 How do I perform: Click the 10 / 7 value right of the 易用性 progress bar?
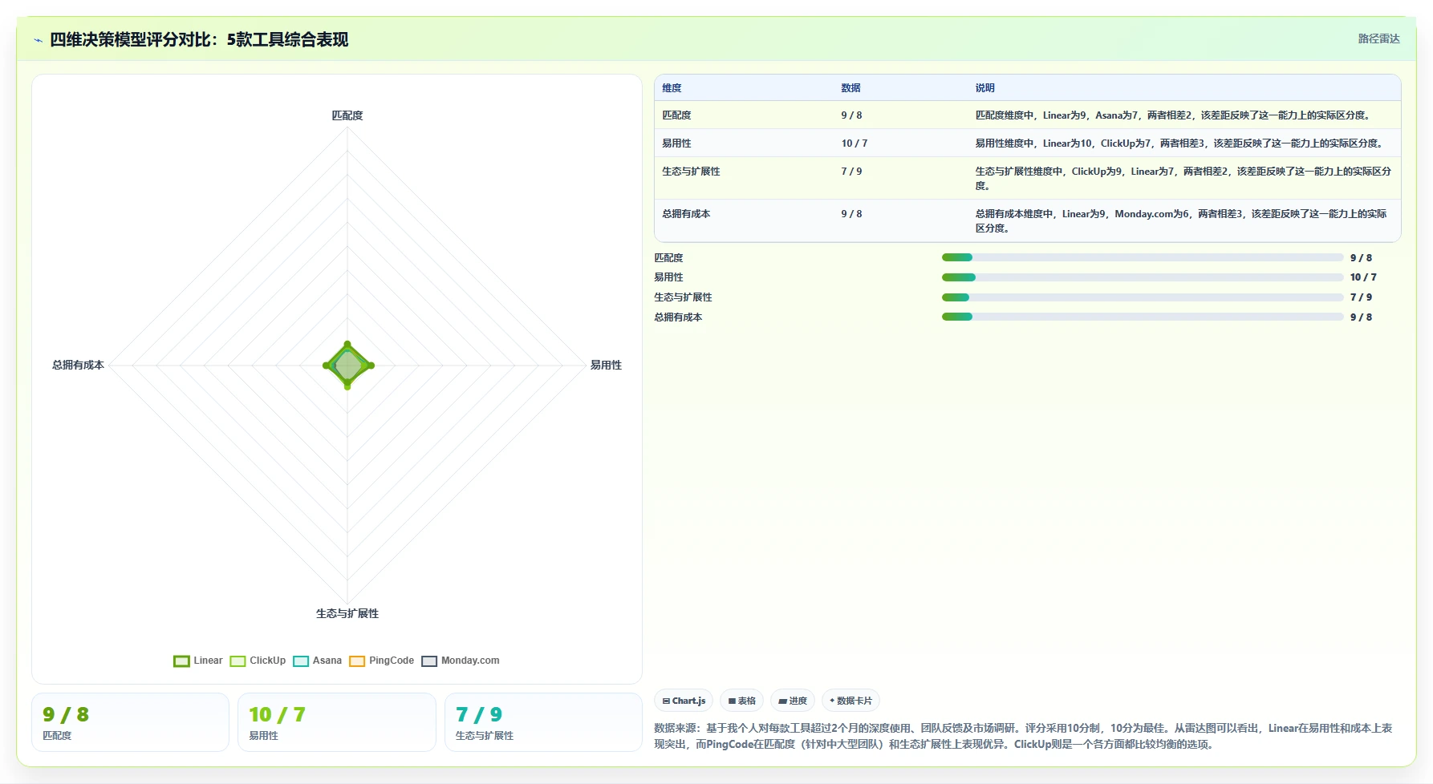(x=1363, y=277)
